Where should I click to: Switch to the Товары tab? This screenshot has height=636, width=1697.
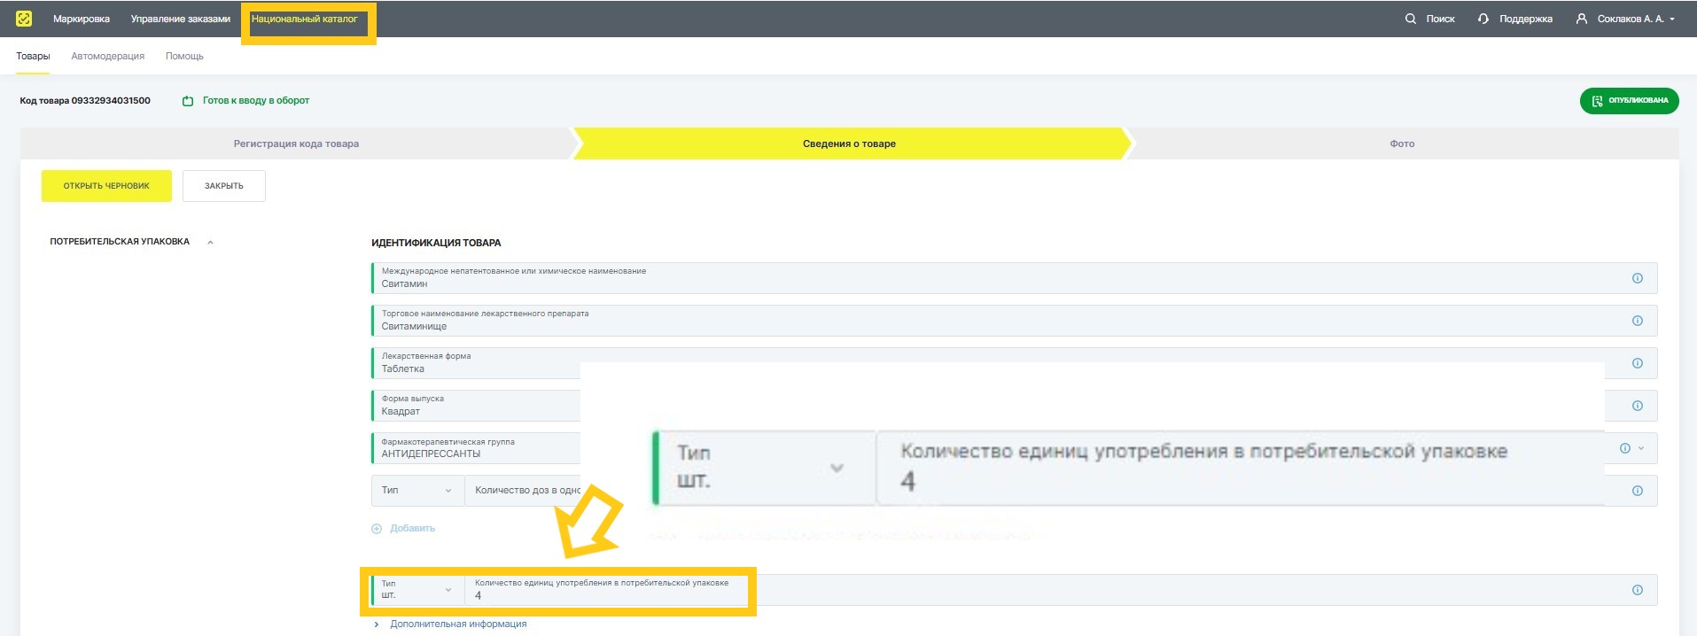click(x=33, y=56)
